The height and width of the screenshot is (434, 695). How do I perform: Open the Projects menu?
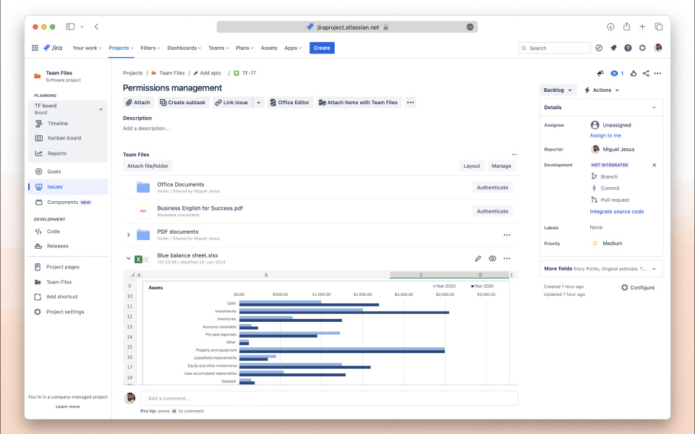coord(121,48)
